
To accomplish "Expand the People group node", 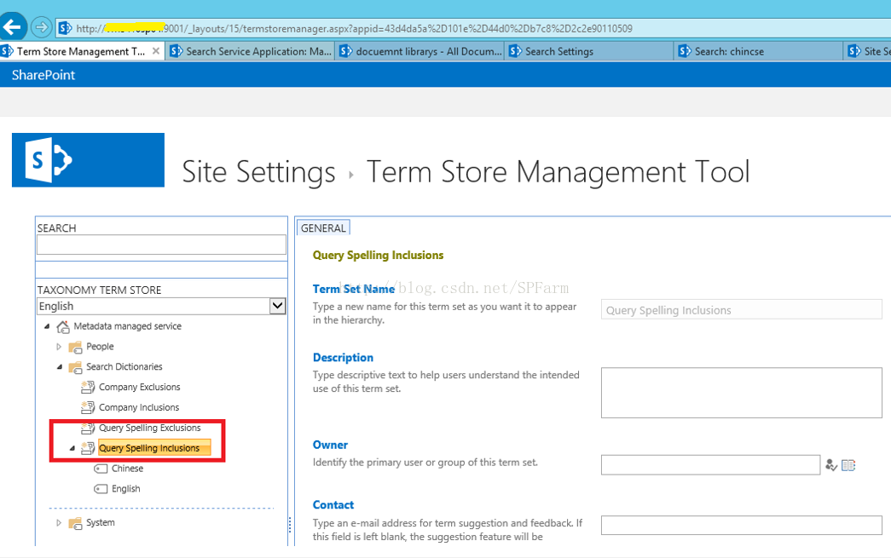I will pyautogui.click(x=59, y=347).
